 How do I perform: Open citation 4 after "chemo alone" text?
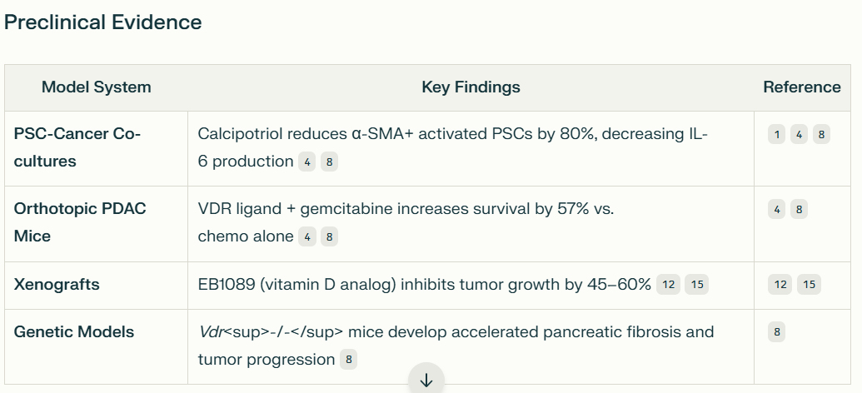tap(307, 237)
